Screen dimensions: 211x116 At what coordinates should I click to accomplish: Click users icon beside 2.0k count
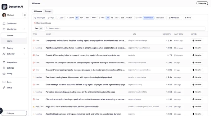tap(166, 77)
